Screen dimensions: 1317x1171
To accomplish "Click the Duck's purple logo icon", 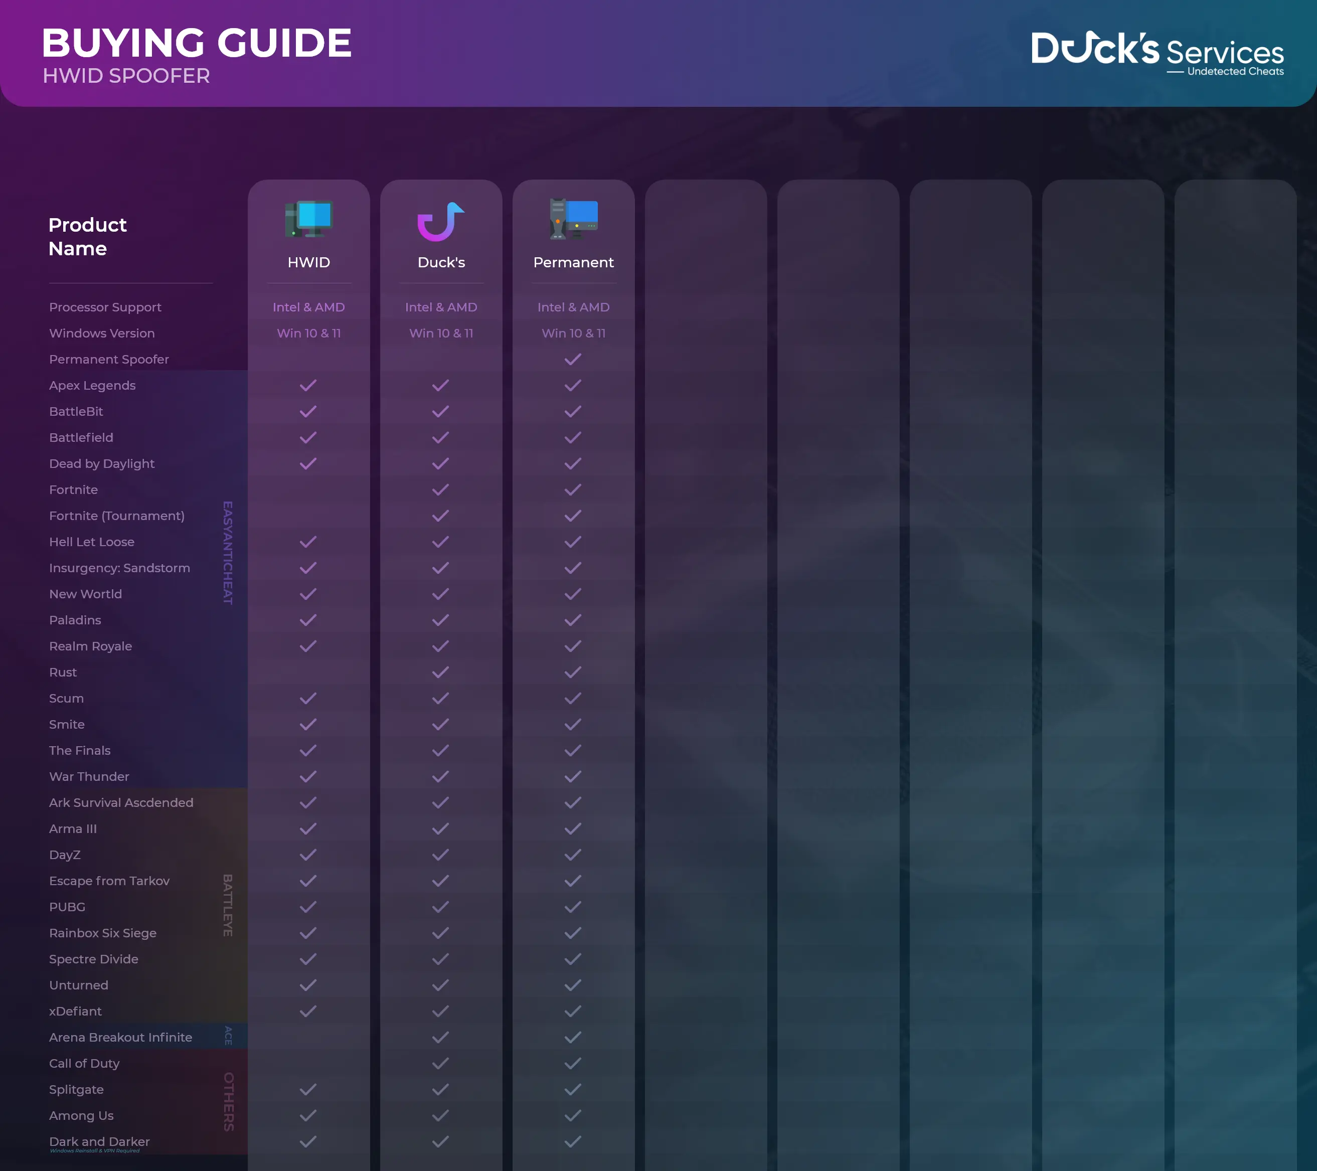I will (x=441, y=221).
